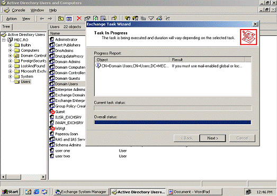Viewport: 277px width, 196px height.
Task: Open Internet Explorer quick launch icon
Action: coord(37,192)
